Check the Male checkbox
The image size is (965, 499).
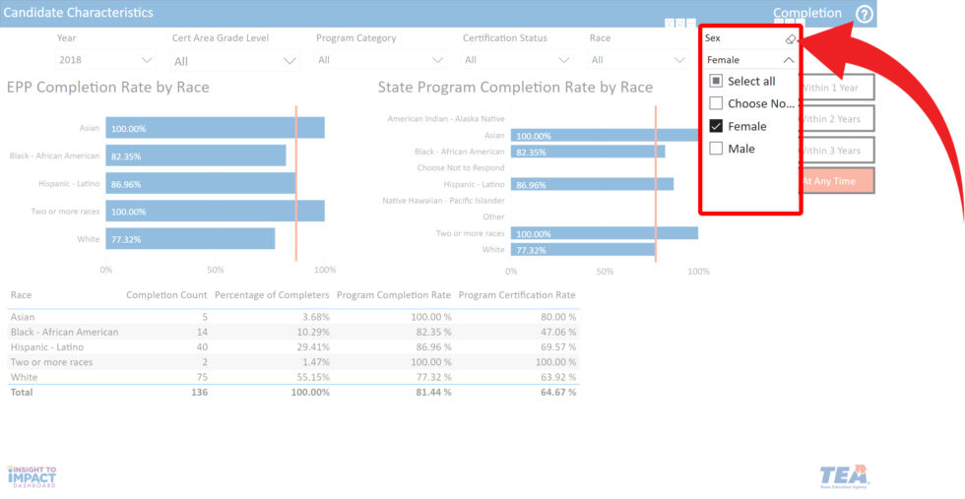(717, 149)
